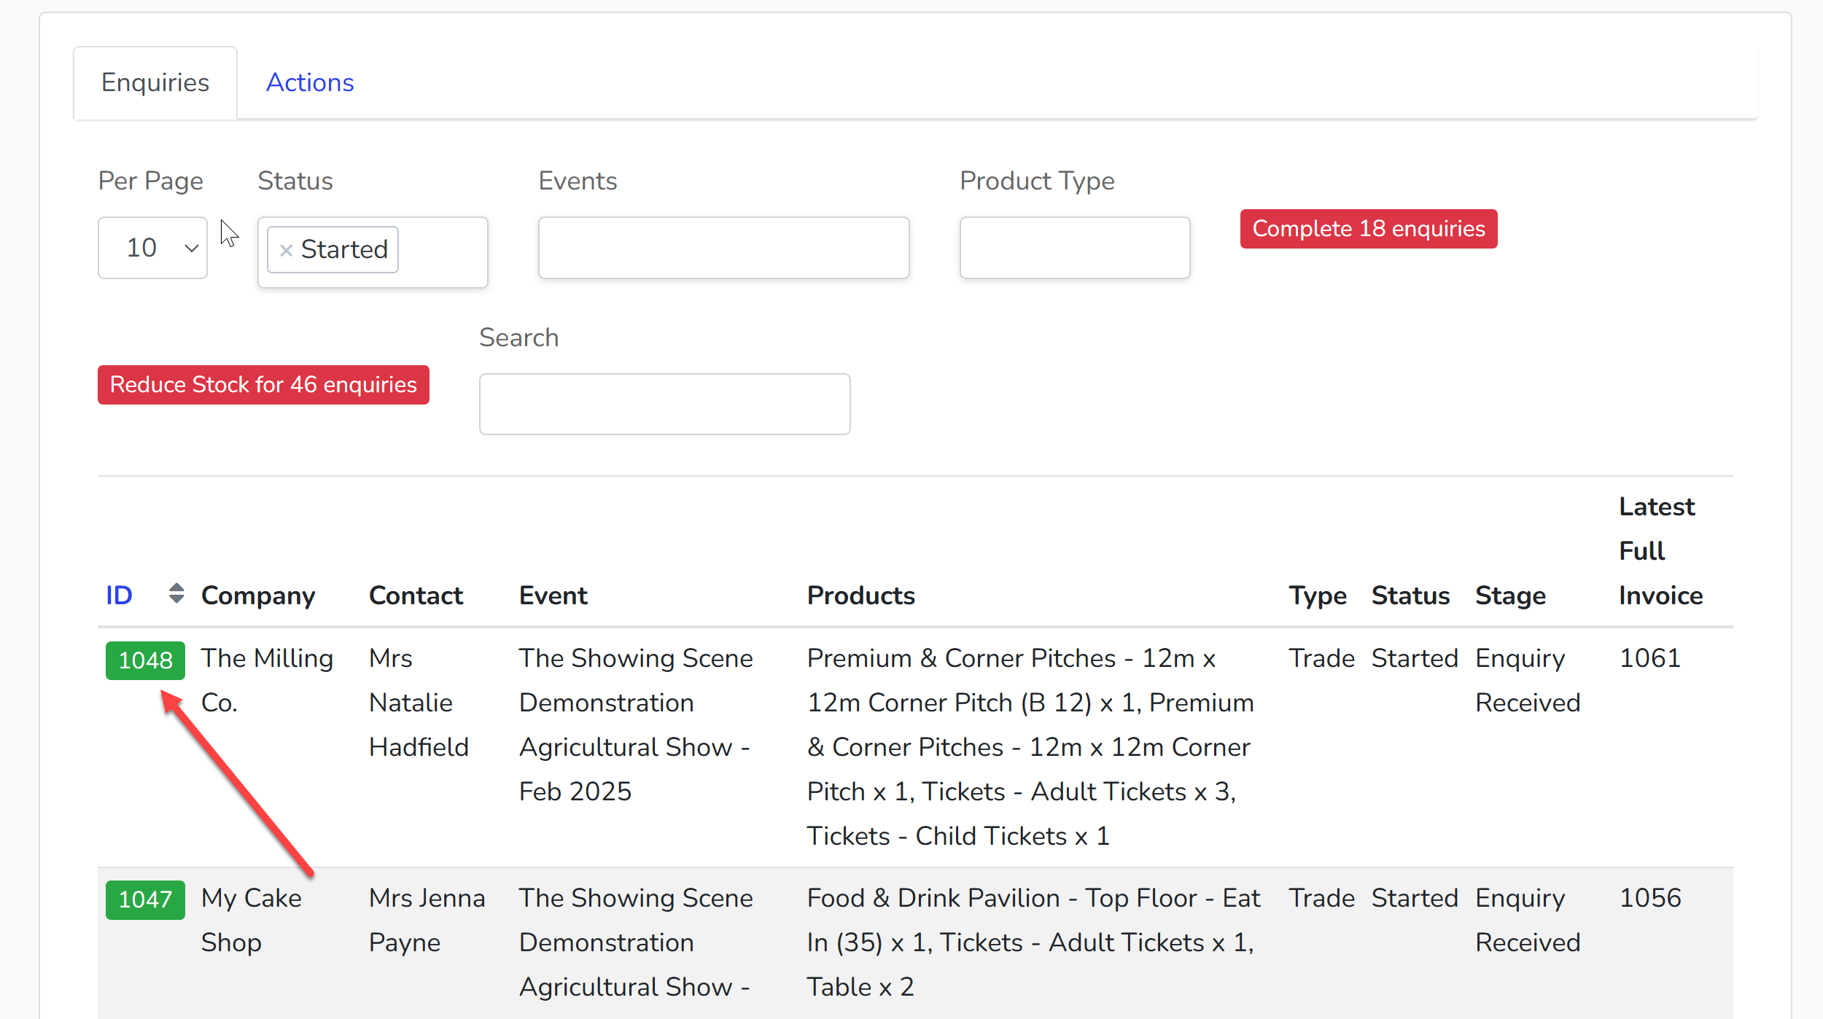Click the Company column header
The image size is (1823, 1019).
click(x=258, y=596)
